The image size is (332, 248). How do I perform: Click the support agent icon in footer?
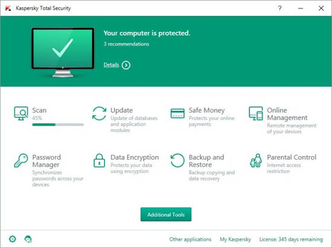coord(28,239)
